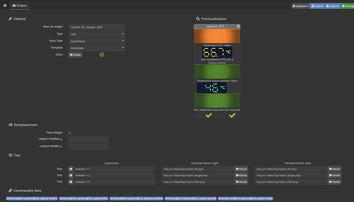Open linked command Etat_capteur BAL
354x202 pixels.
coord(84,198)
